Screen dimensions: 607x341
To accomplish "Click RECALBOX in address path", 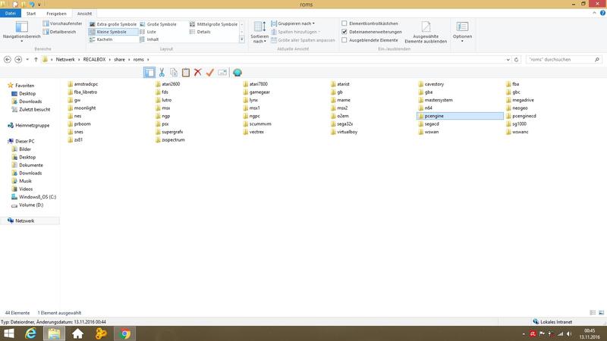I will click(94, 60).
